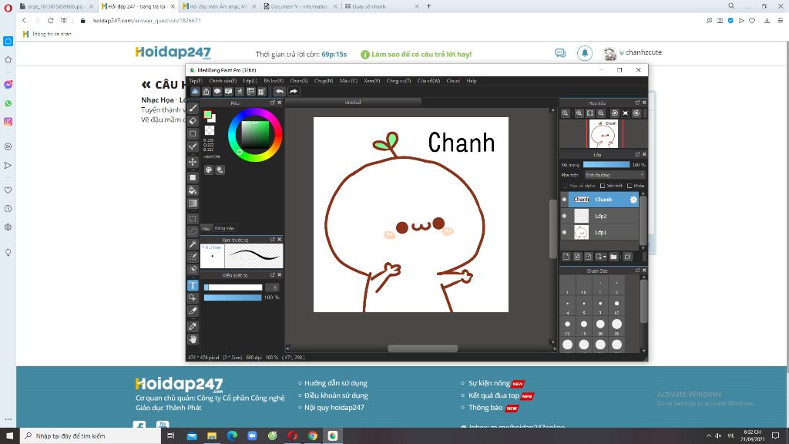Select the Magic Wand tool

point(193,244)
